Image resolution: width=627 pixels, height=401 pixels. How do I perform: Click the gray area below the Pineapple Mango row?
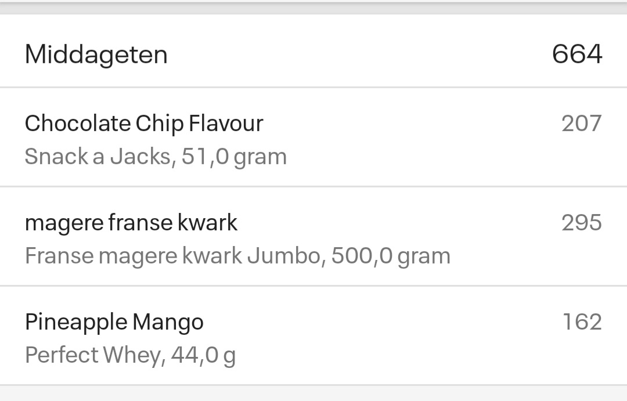pyautogui.click(x=313, y=393)
